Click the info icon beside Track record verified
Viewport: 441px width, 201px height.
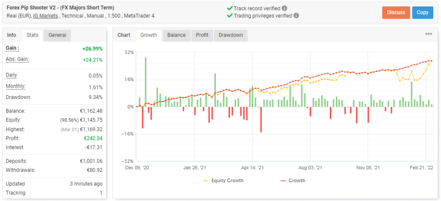[x=285, y=8]
